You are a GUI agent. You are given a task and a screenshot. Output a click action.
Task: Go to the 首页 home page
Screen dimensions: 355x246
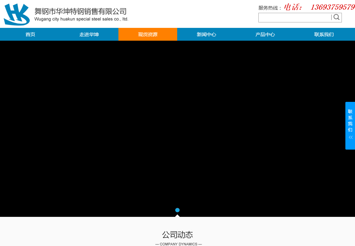coord(30,35)
